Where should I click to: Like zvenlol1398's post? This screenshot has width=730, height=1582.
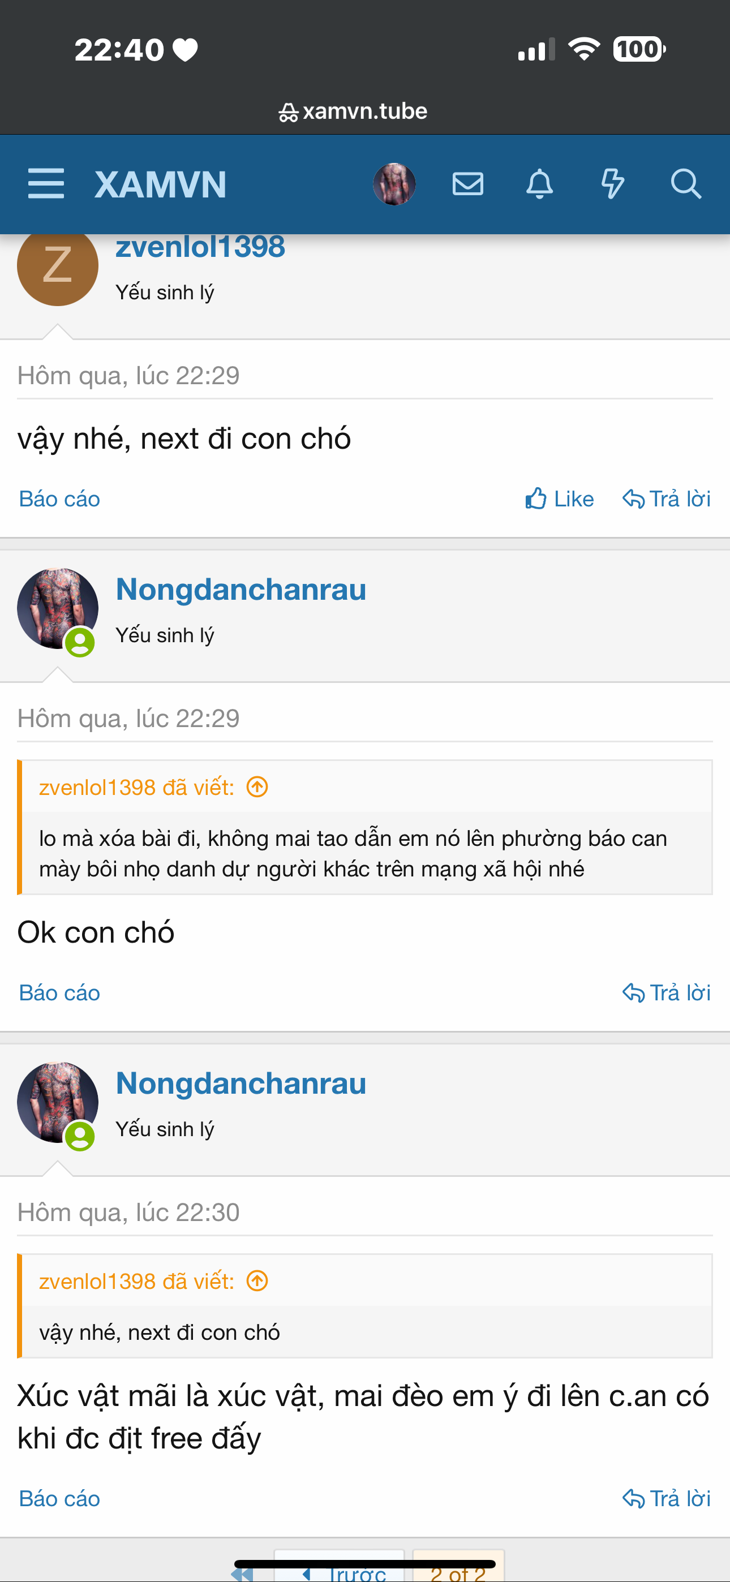tap(559, 498)
